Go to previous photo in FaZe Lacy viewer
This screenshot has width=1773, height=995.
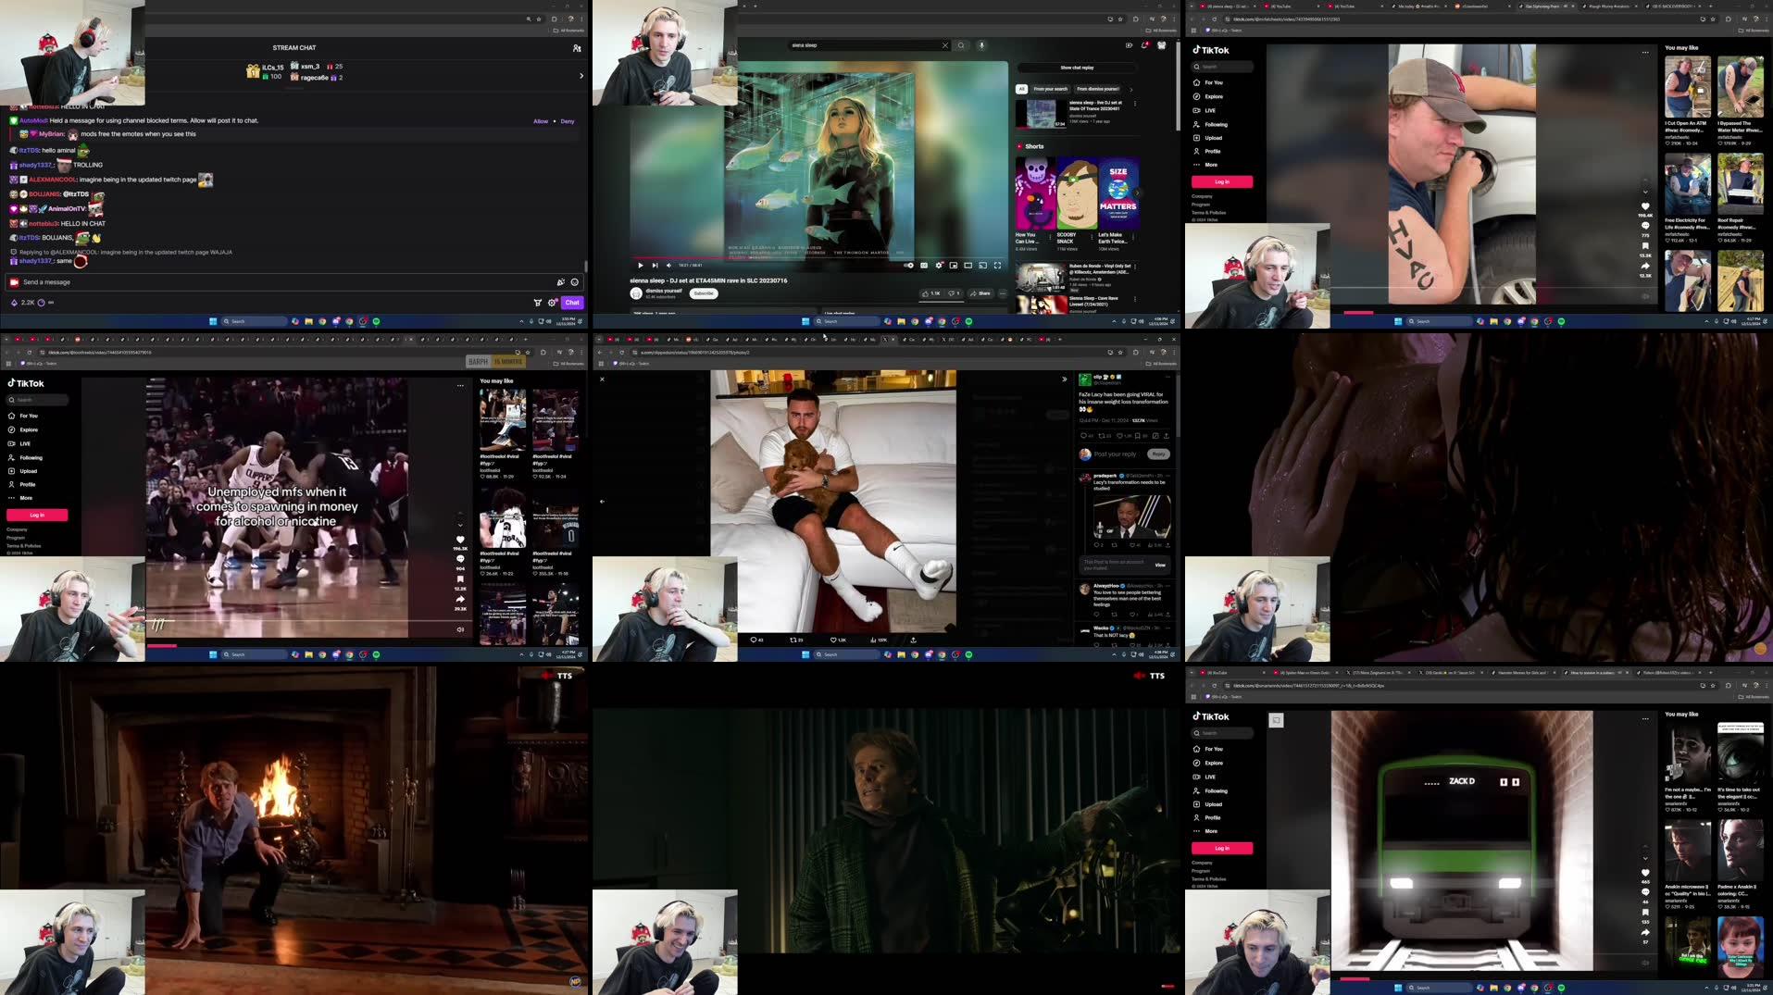602,502
